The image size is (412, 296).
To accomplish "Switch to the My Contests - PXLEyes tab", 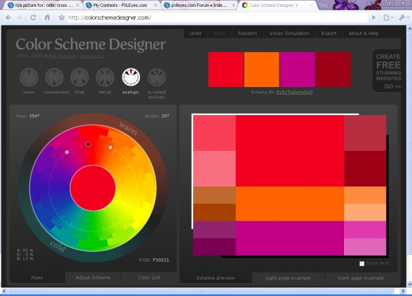I will point(121,5).
